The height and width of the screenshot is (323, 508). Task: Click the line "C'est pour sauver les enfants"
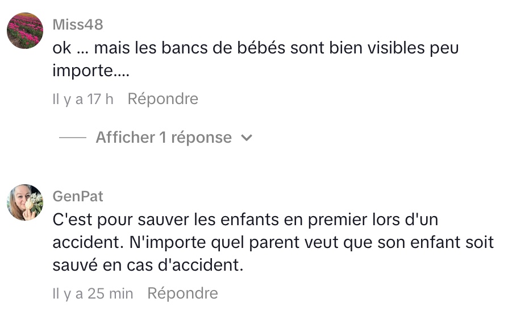click(245, 220)
